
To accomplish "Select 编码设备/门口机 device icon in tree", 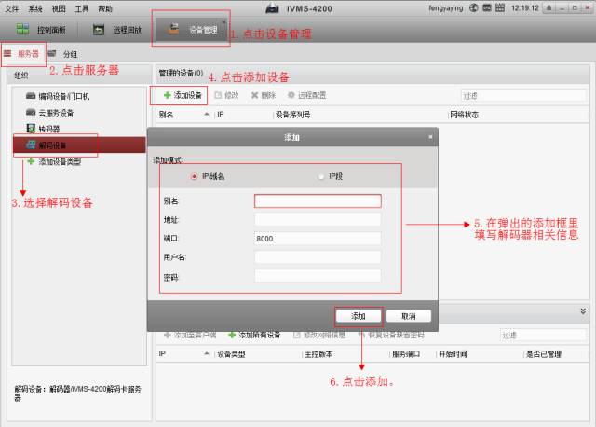I will [x=31, y=96].
